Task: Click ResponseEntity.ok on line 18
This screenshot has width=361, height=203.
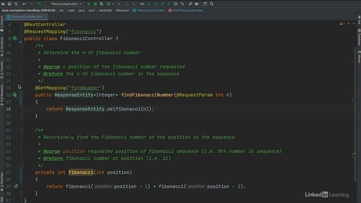Action: [x=89, y=109]
